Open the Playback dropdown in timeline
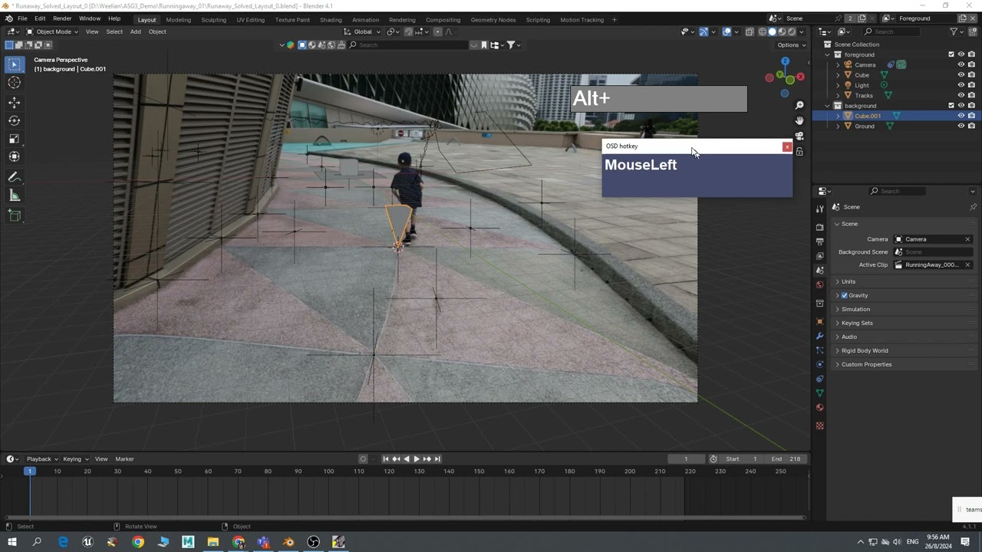The image size is (982, 552). tap(41, 459)
